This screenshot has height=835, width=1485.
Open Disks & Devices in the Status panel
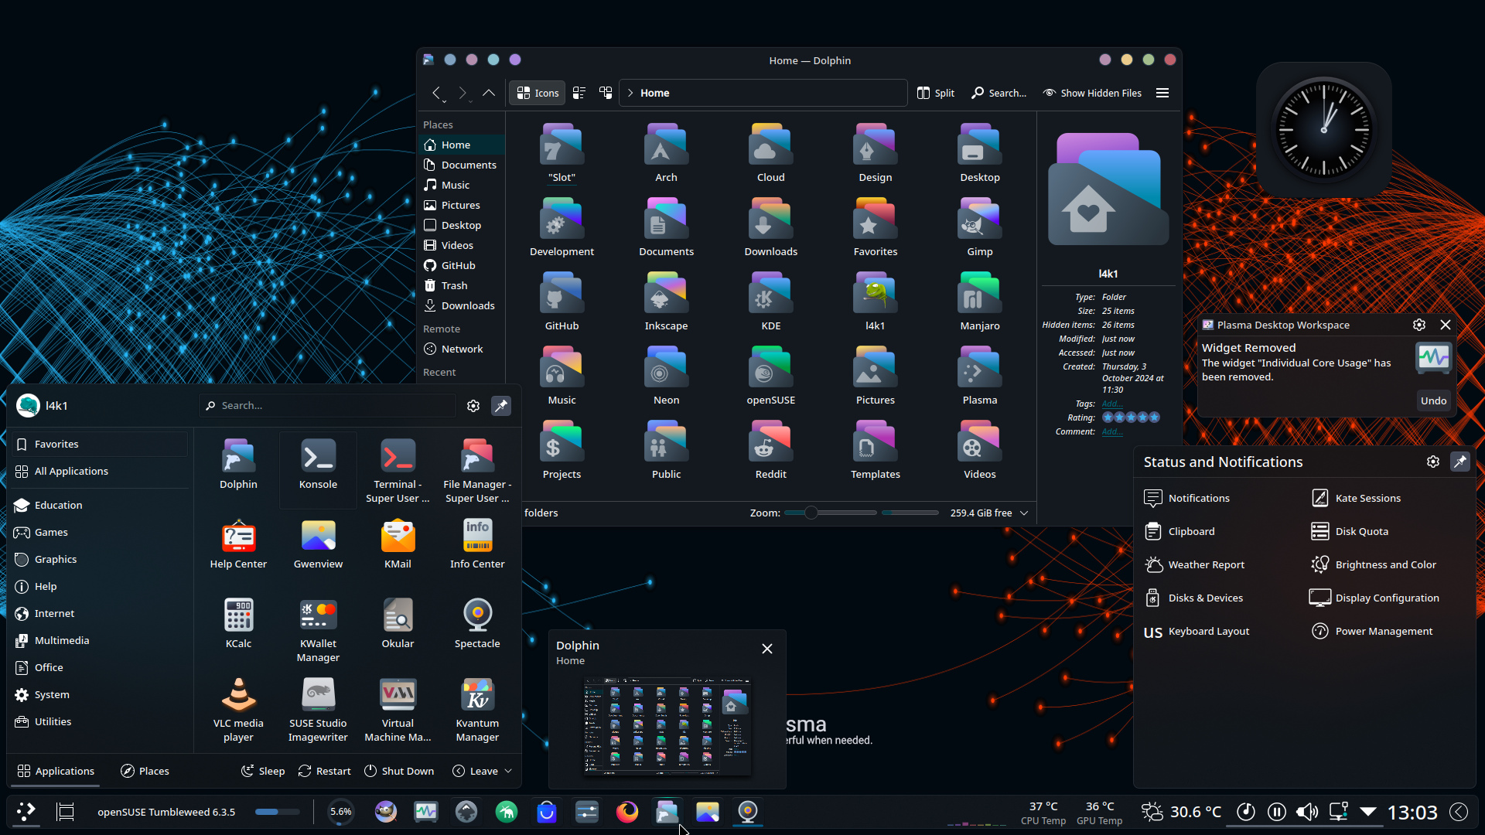tap(1205, 598)
